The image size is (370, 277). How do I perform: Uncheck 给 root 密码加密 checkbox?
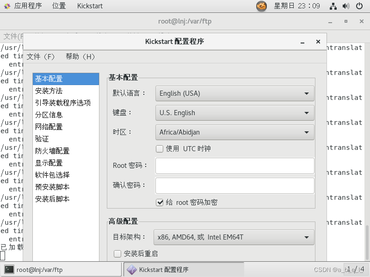pos(160,203)
